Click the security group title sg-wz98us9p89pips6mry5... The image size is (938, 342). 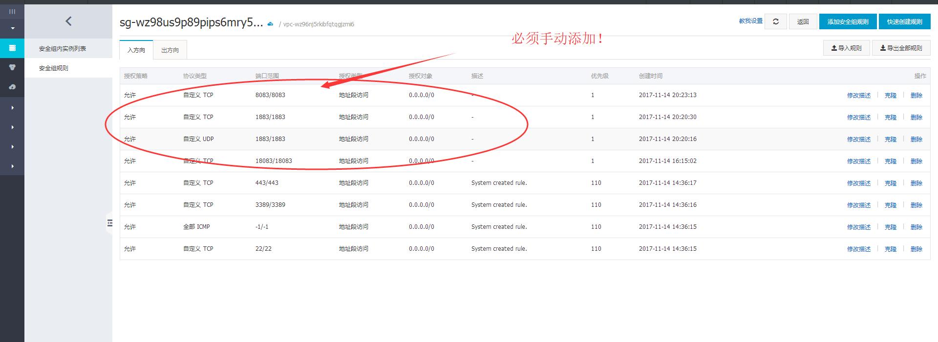[x=191, y=23]
